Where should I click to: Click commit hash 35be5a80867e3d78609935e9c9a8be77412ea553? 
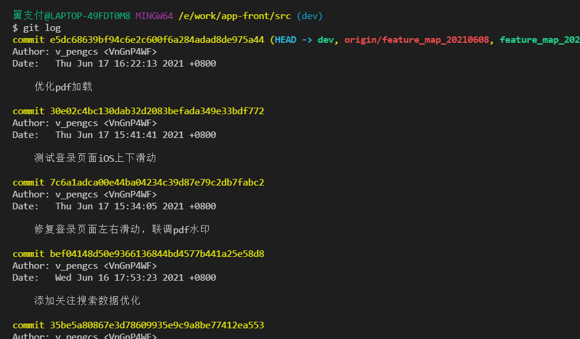tap(157, 325)
